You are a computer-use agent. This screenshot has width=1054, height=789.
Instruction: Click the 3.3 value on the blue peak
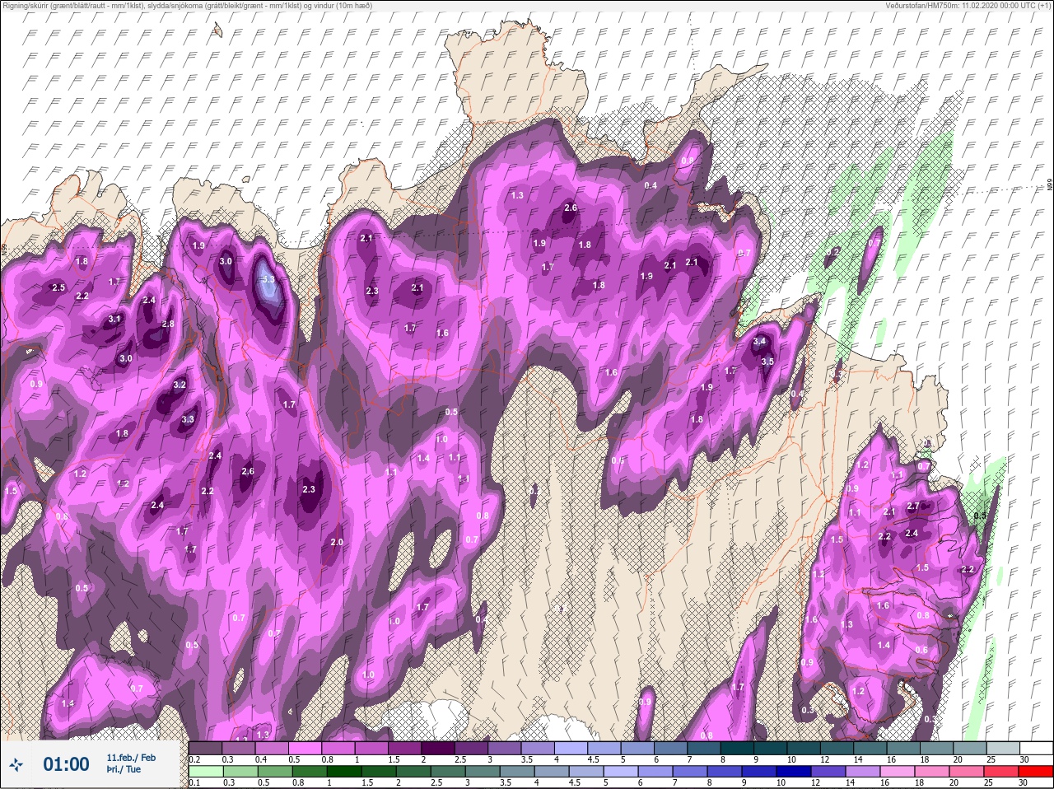pos(268,279)
